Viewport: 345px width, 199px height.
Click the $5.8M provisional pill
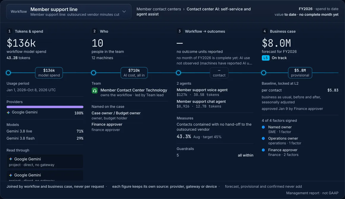click(x=300, y=73)
